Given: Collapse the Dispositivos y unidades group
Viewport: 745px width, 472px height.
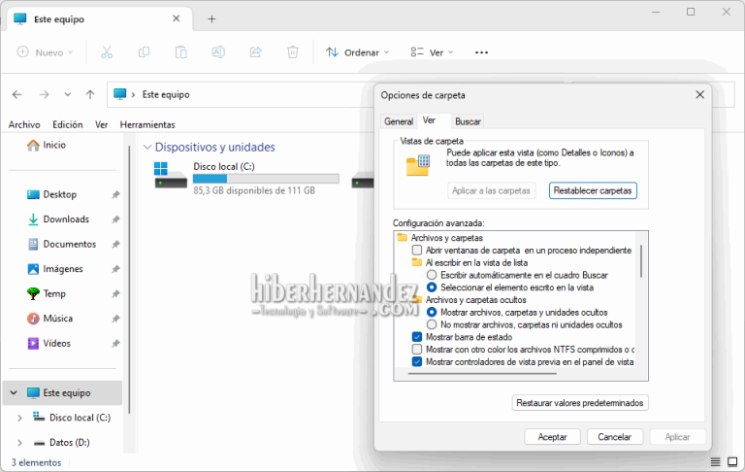Looking at the screenshot, I should coord(146,148).
